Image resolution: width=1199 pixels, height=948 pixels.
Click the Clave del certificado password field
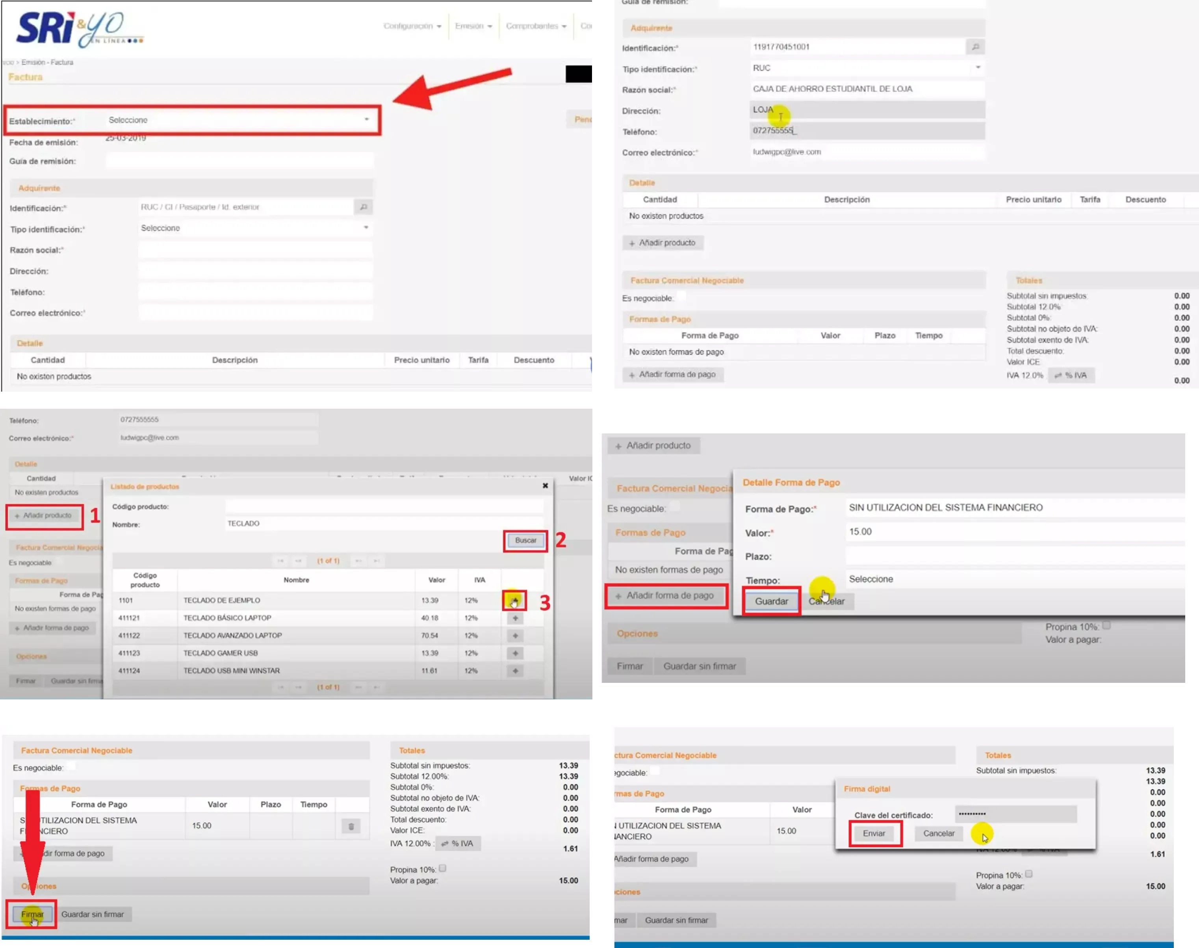(x=1015, y=814)
